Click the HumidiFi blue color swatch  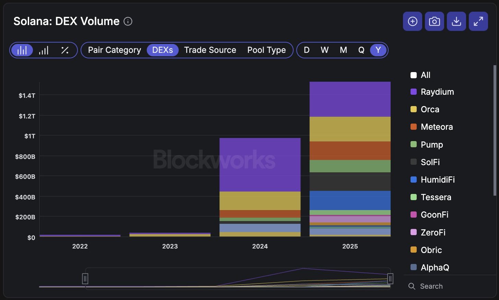[414, 180]
